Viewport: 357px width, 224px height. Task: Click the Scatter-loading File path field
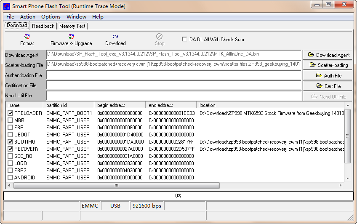pos(174,65)
